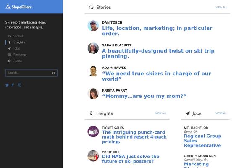Open the Instagram social icon

(19, 85)
